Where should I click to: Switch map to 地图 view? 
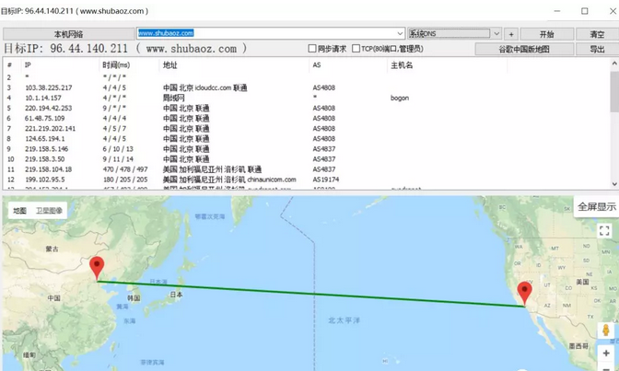(19, 211)
